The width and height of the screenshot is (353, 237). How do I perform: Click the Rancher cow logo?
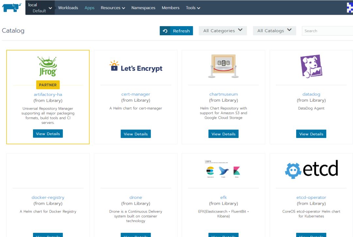click(12, 7)
